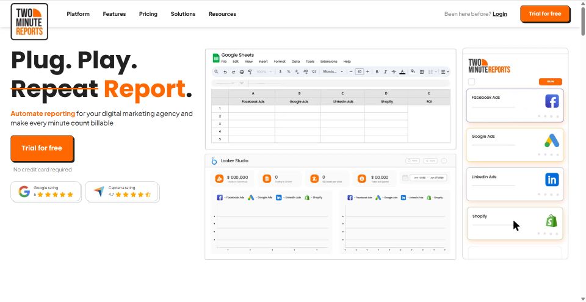
Task: Click the font text color A underline
Action: tap(402, 72)
